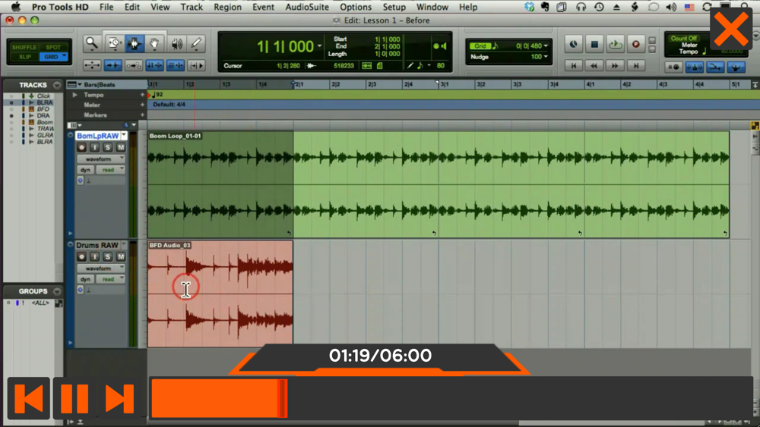Viewport: 760px width, 427px height.
Task: Open the AudioSuite menu
Action: tap(307, 8)
